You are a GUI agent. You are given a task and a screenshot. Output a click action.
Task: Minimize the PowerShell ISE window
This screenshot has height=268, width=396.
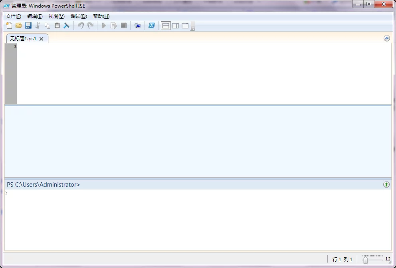358,4
